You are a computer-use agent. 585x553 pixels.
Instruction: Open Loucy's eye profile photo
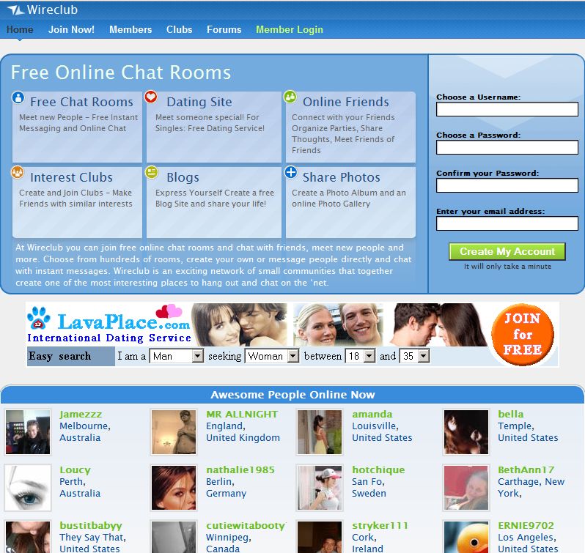tap(28, 487)
